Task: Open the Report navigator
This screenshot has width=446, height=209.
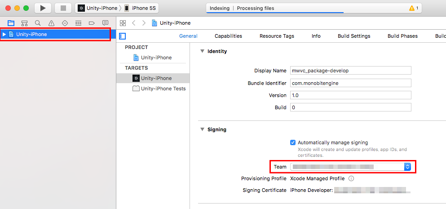Action: coord(105,23)
